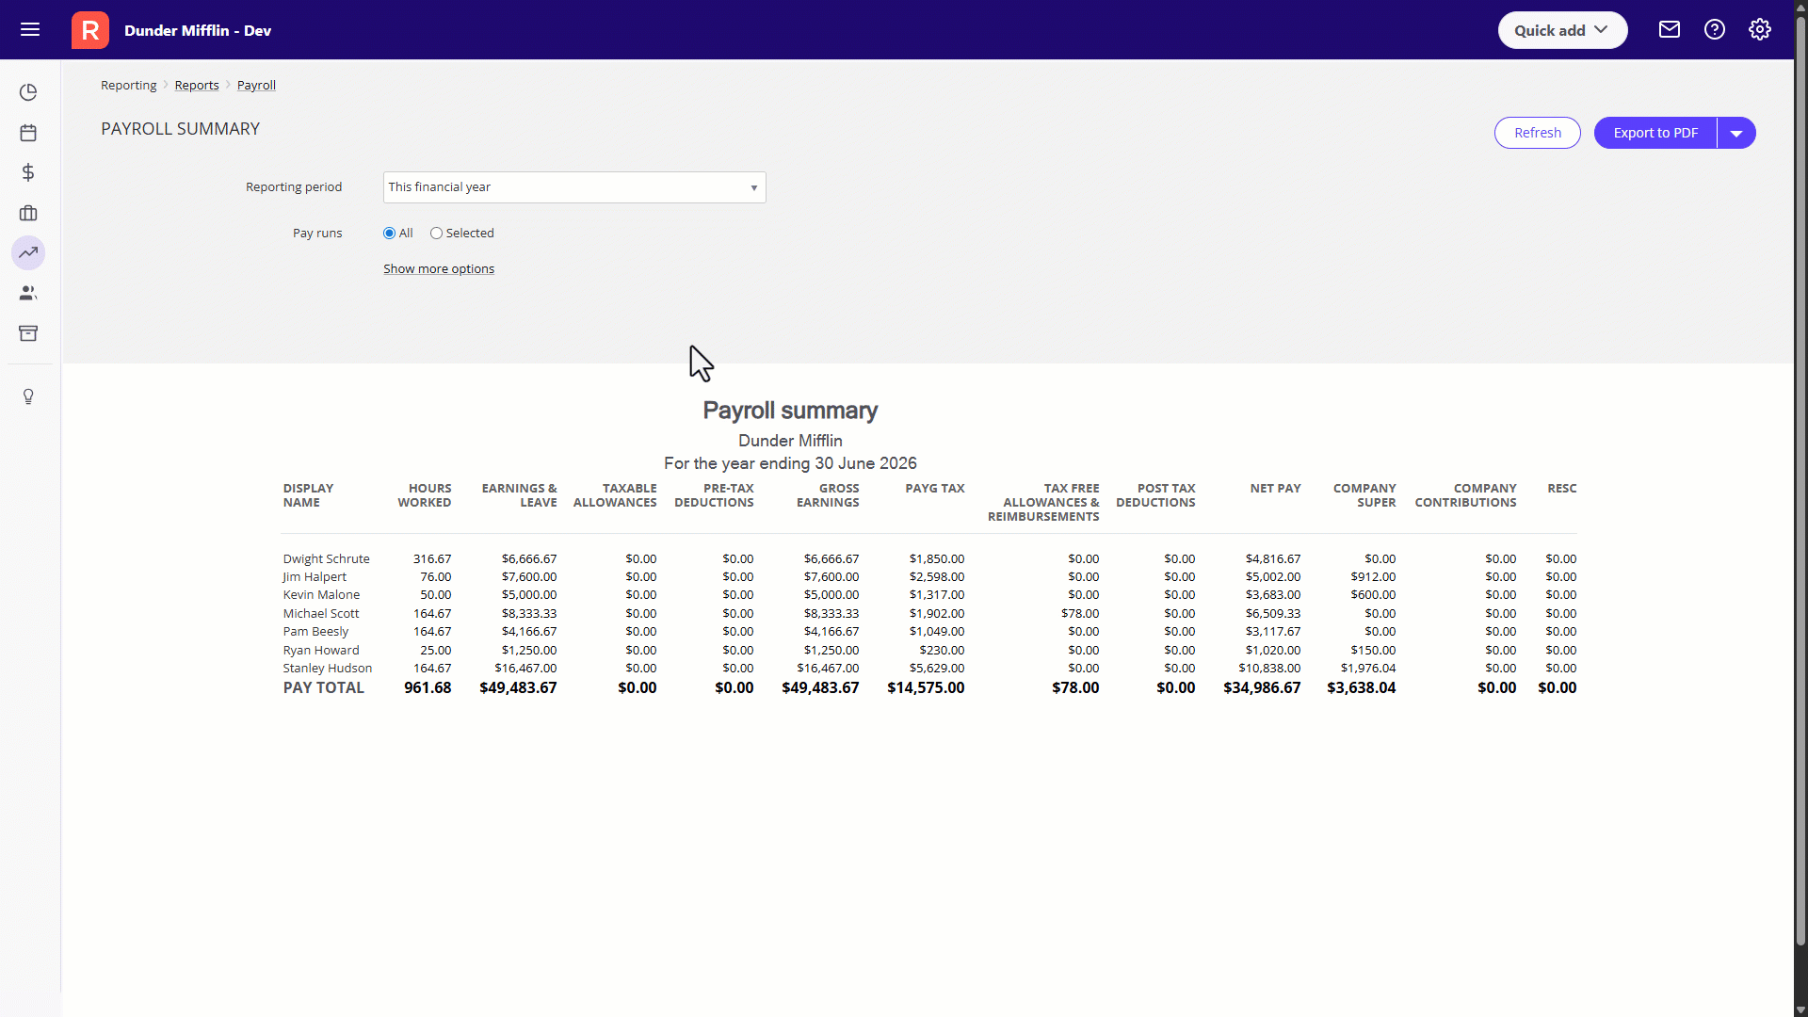
Task: Open the People sidebar icon
Action: [28, 292]
